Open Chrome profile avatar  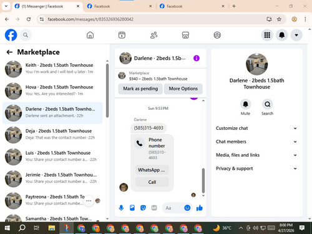[x=294, y=19]
